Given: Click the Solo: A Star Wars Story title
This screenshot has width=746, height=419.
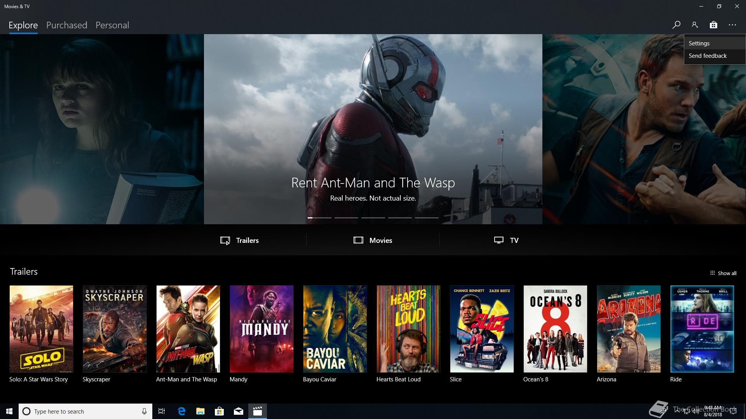Looking at the screenshot, I should (38, 379).
